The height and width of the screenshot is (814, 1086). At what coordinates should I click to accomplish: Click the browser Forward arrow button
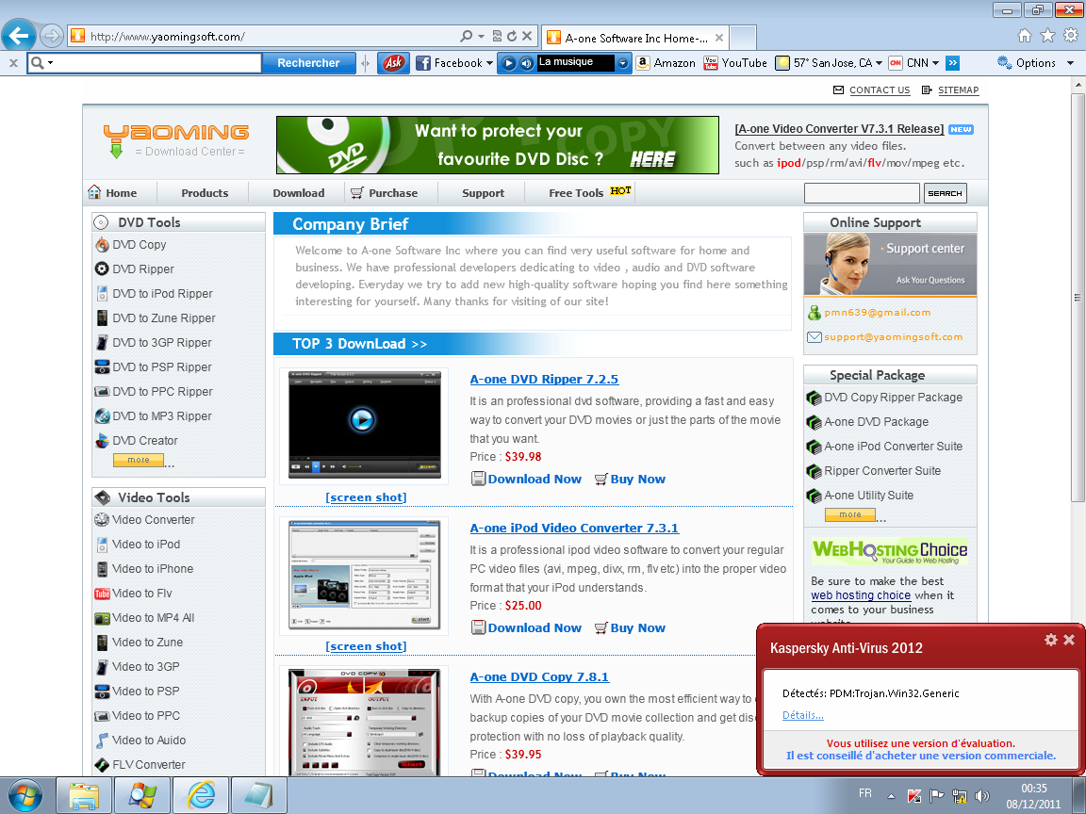[x=51, y=36]
